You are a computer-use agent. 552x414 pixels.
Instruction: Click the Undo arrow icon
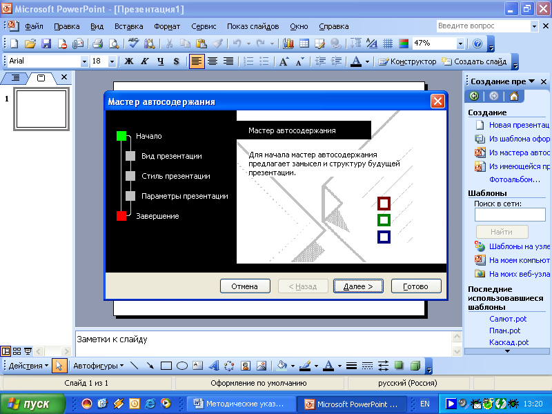tap(237, 43)
